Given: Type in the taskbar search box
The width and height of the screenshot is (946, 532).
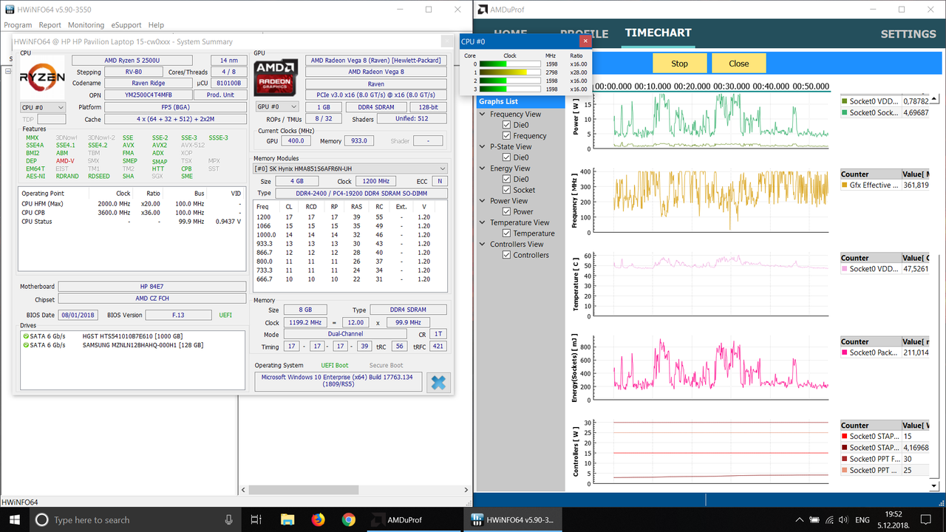Looking at the screenshot, I should tap(137, 520).
